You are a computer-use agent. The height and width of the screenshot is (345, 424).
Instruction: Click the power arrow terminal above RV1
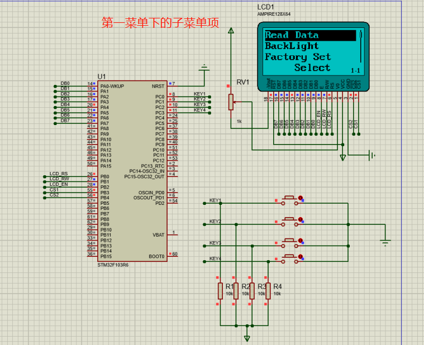[231, 31]
